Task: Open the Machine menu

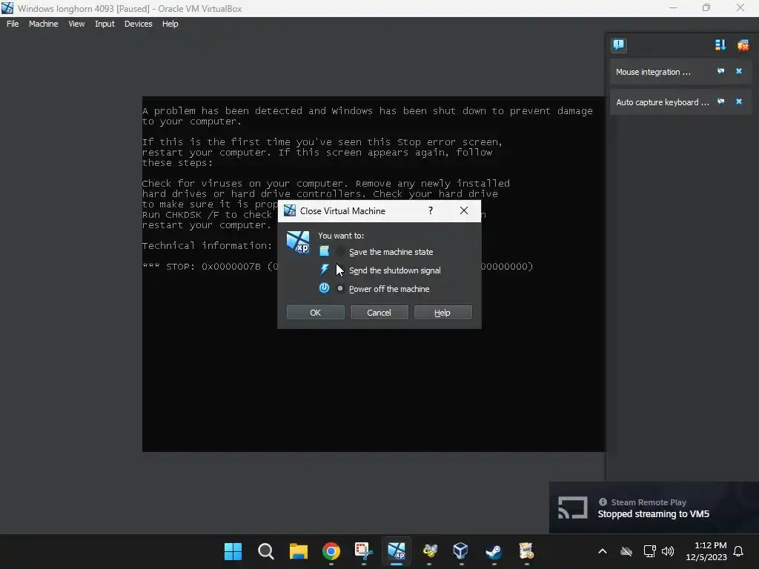Action: 44,24
